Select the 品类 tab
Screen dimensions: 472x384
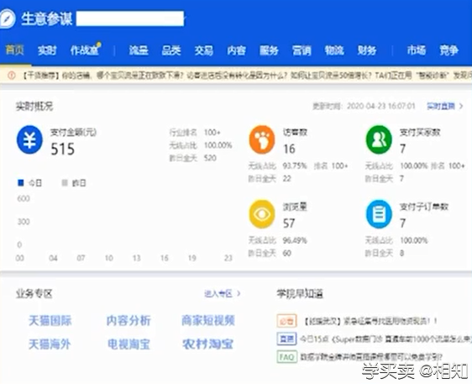171,50
